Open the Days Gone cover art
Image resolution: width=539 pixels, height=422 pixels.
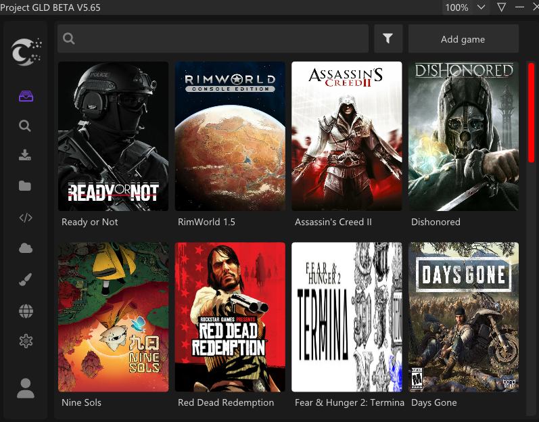[463, 317]
